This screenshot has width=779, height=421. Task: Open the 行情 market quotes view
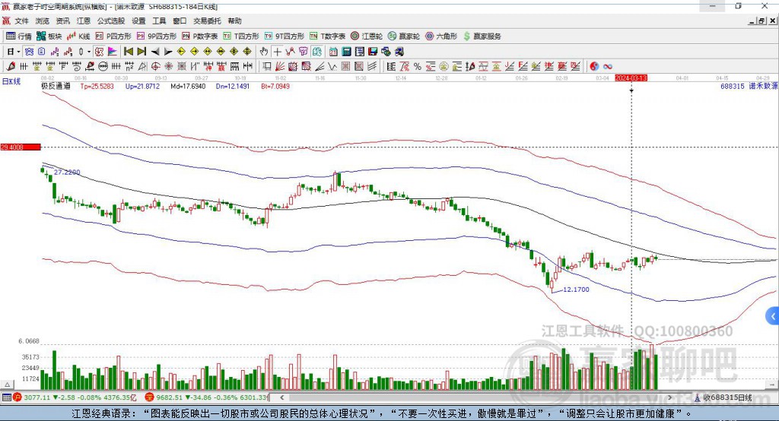coord(18,36)
